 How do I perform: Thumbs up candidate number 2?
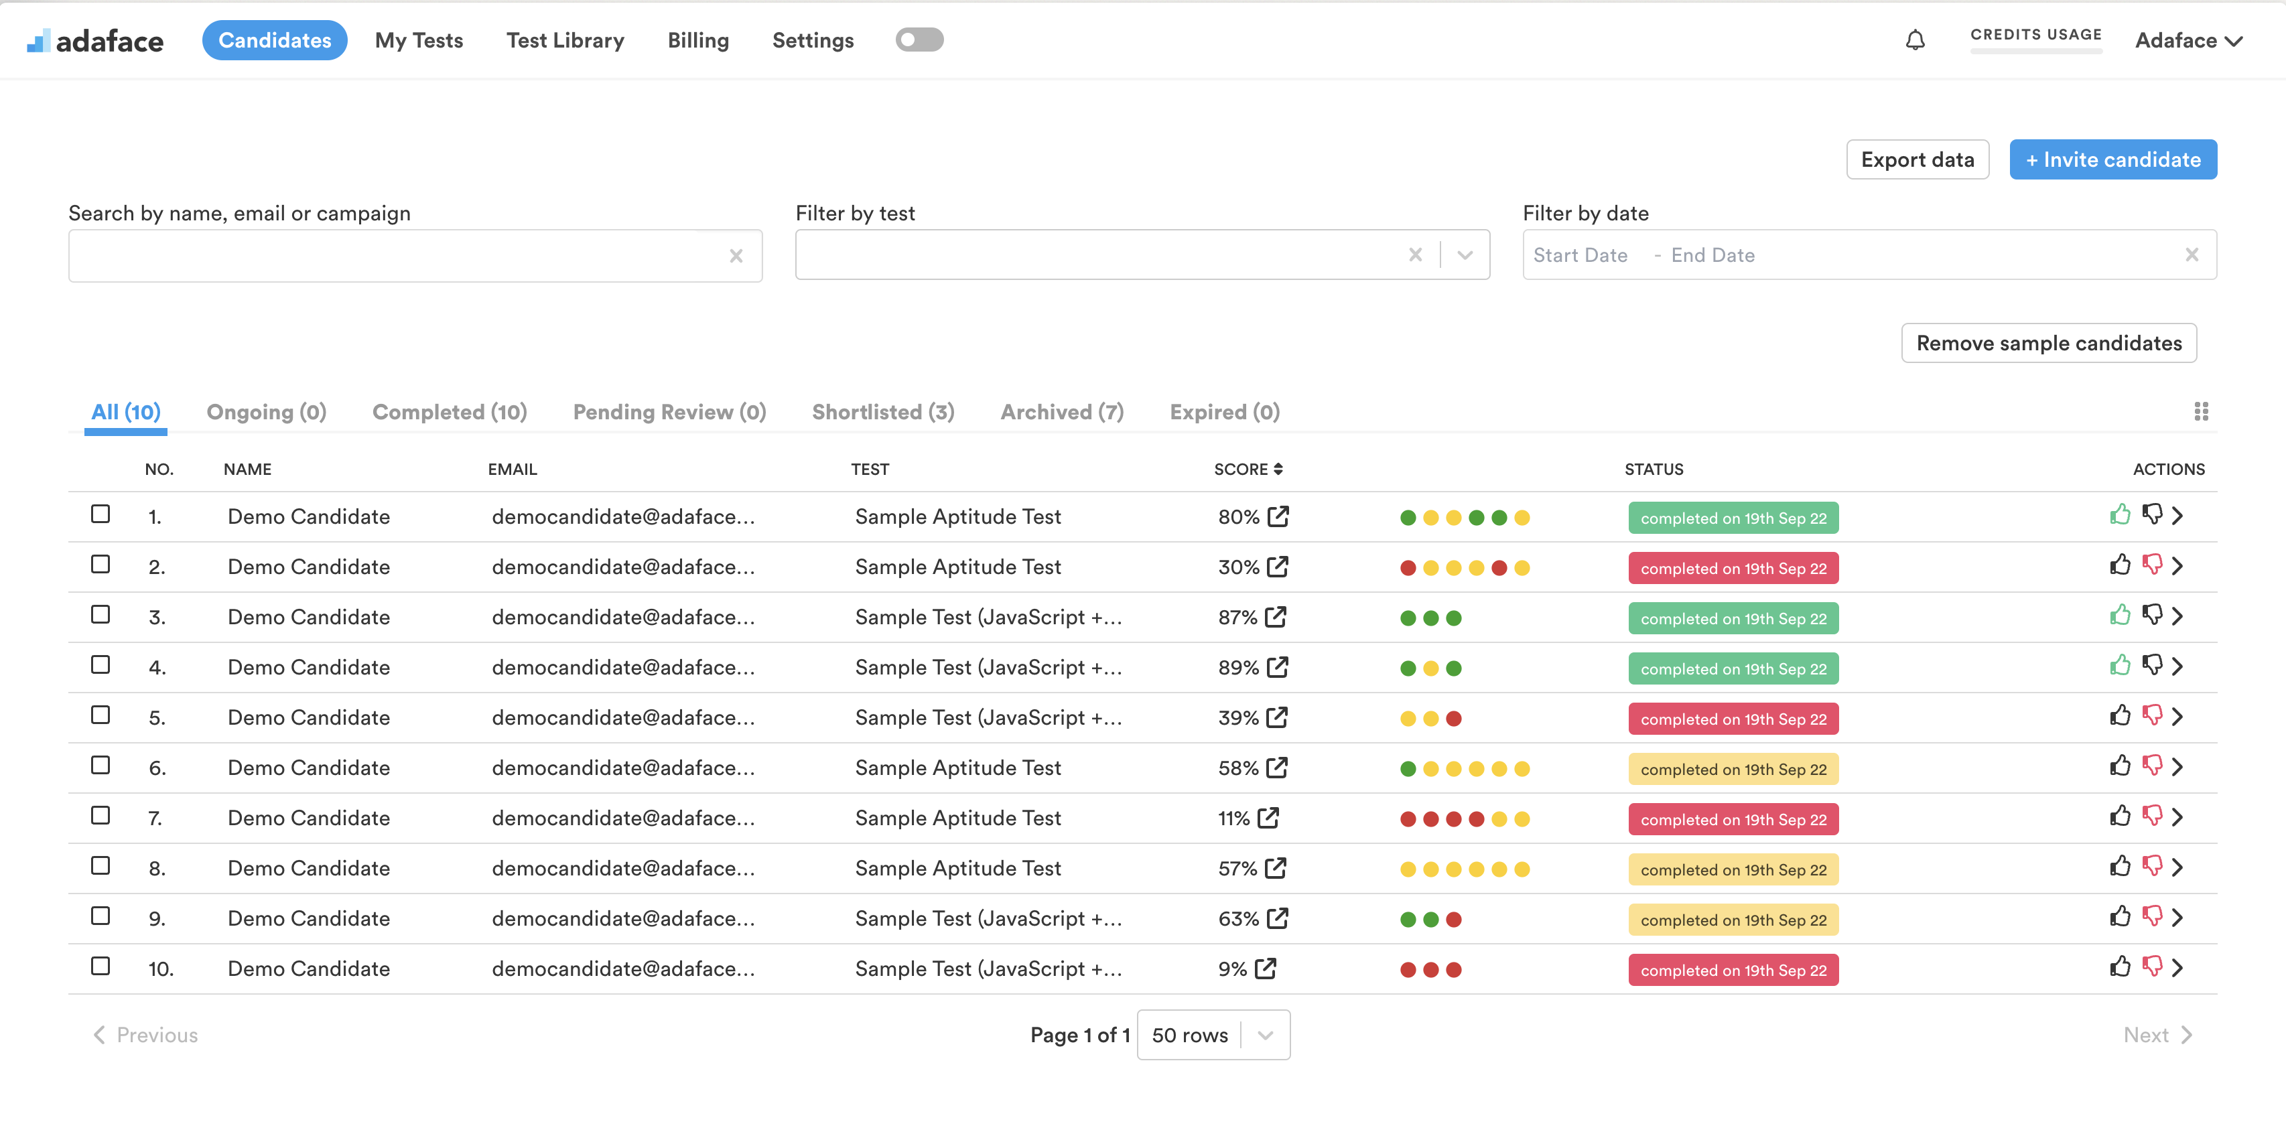(2120, 565)
